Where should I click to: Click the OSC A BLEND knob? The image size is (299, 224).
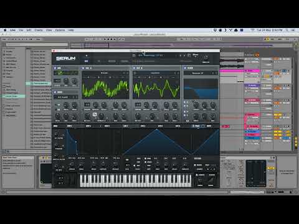coord(104,105)
